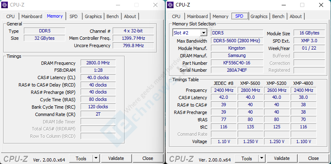The width and height of the screenshot is (331, 164).
Task: Click the Max Bandwidth value DDR5-5600 (2800 MHz)
Action: [237, 41]
